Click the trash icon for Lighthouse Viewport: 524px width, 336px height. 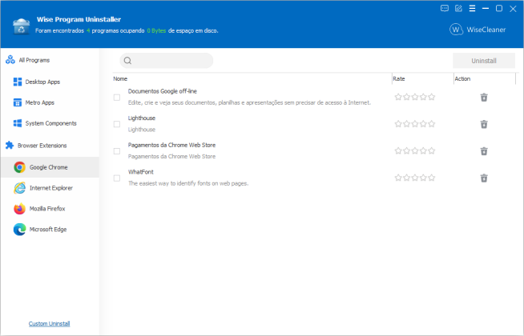click(484, 124)
